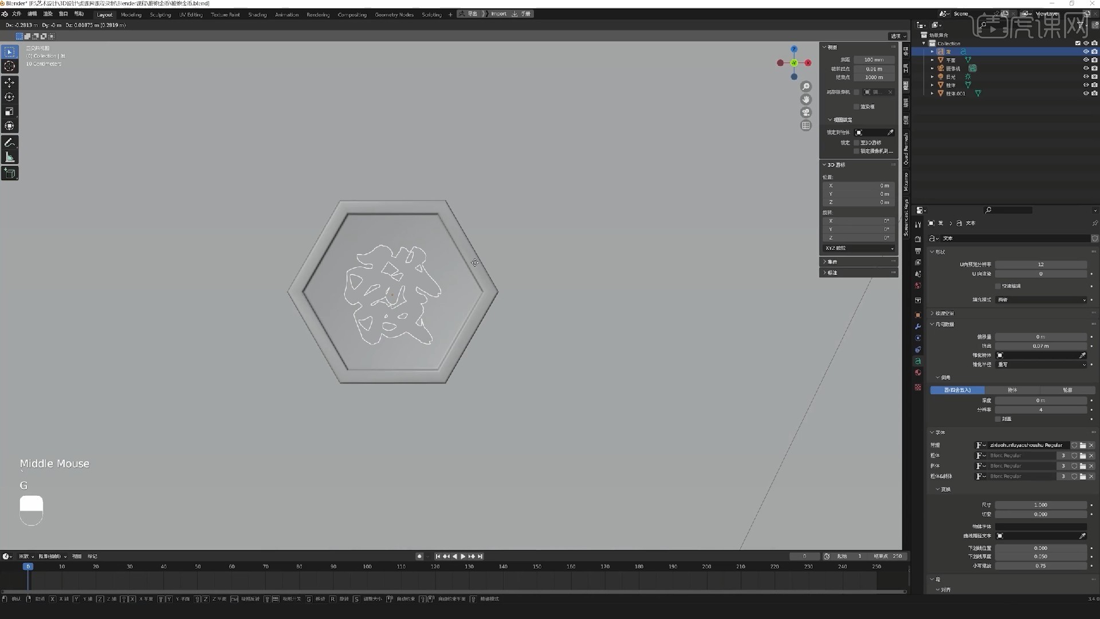Choose the Rotate tool

coord(10,97)
